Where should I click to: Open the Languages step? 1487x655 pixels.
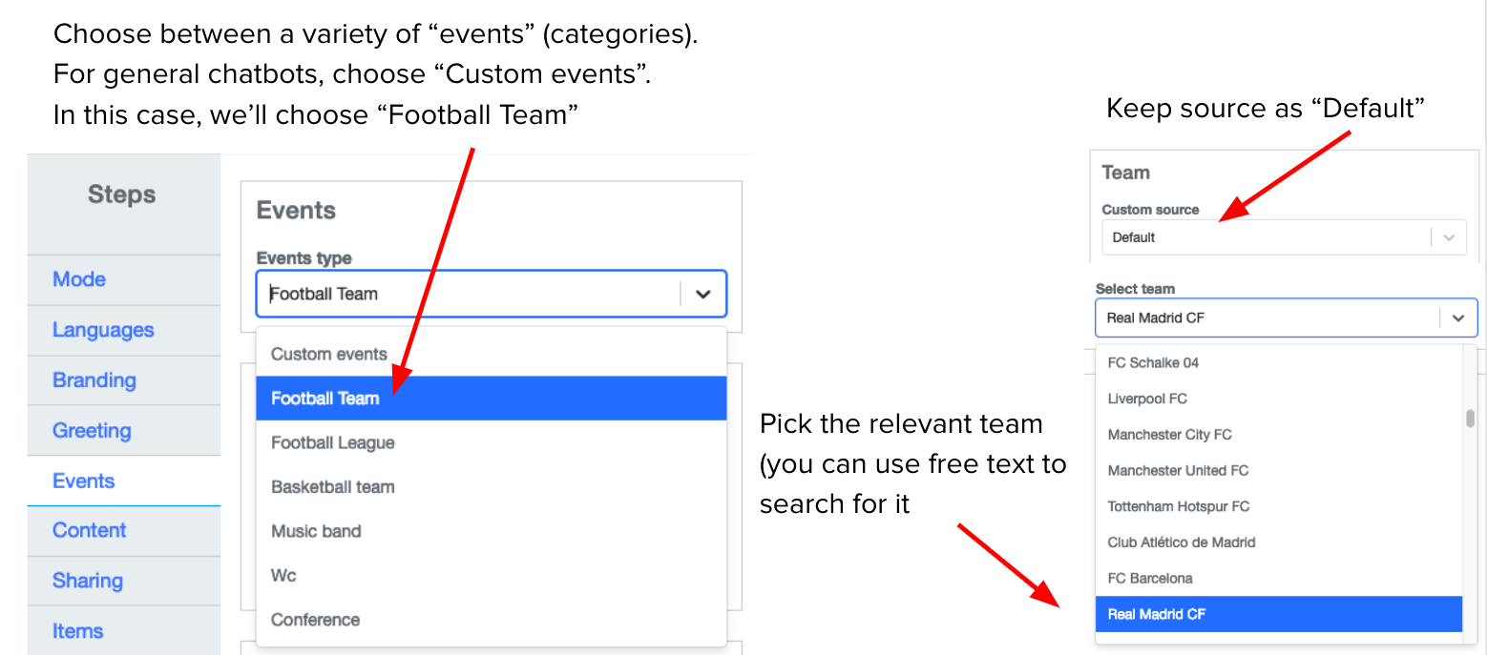(x=103, y=330)
